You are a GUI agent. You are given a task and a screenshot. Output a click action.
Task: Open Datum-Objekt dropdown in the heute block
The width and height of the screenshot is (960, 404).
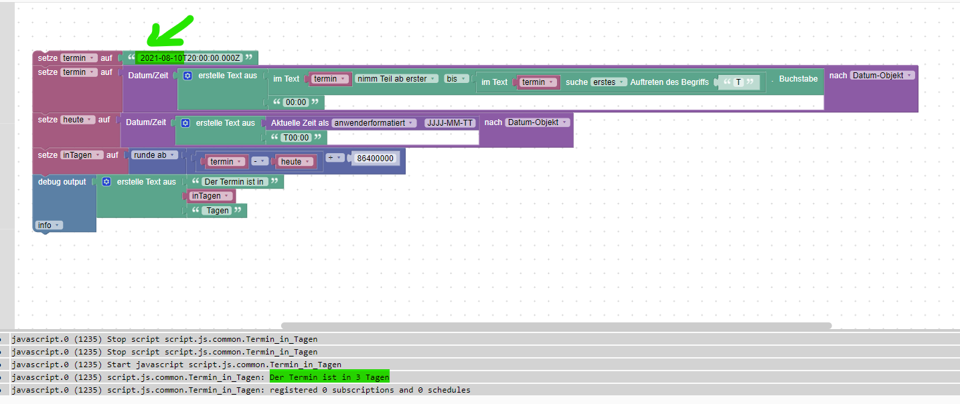(x=538, y=122)
